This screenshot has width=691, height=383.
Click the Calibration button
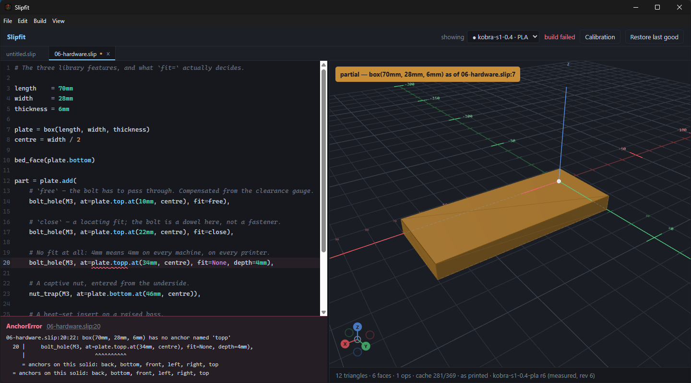pos(600,37)
